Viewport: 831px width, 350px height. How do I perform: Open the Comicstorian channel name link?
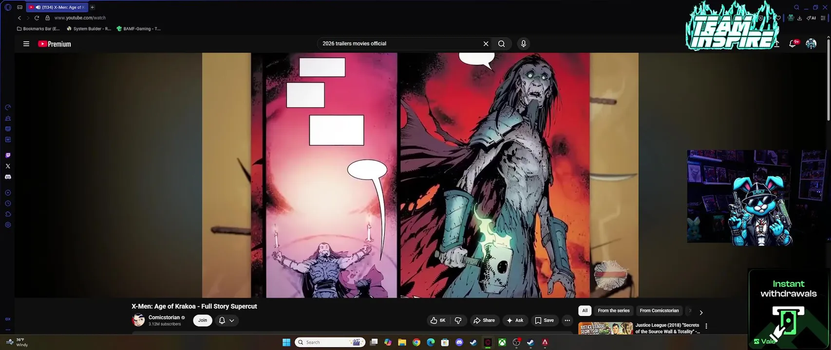coord(164,317)
